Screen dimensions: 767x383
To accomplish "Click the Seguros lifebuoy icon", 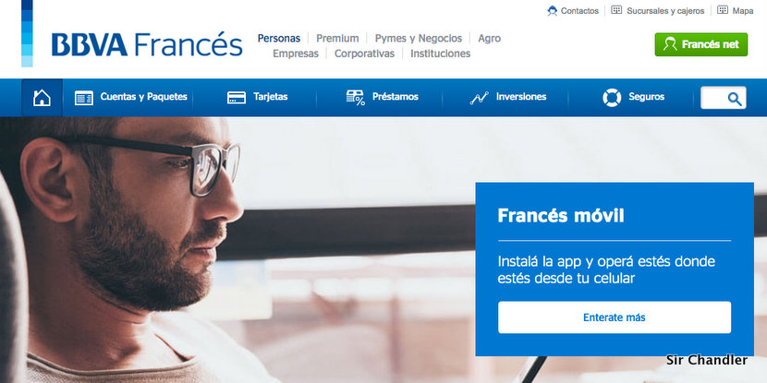I will coord(612,98).
